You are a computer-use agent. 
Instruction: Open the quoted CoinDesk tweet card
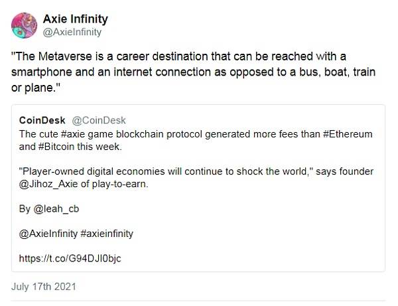pyautogui.click(x=198, y=188)
